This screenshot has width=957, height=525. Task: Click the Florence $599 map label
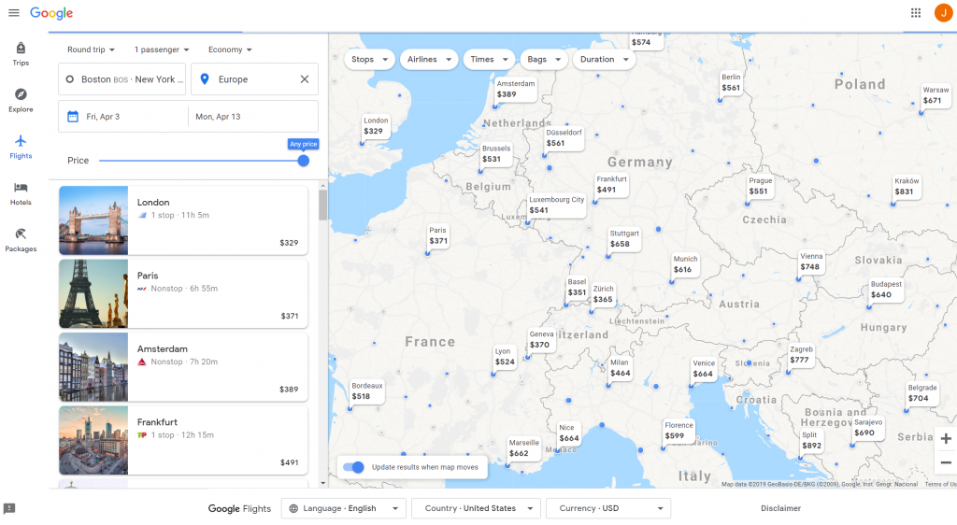tap(678, 431)
